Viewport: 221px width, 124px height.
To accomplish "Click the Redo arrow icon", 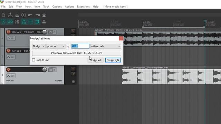I will [37, 15].
